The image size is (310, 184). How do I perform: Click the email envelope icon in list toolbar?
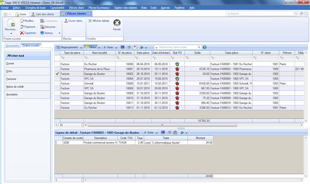point(135,47)
